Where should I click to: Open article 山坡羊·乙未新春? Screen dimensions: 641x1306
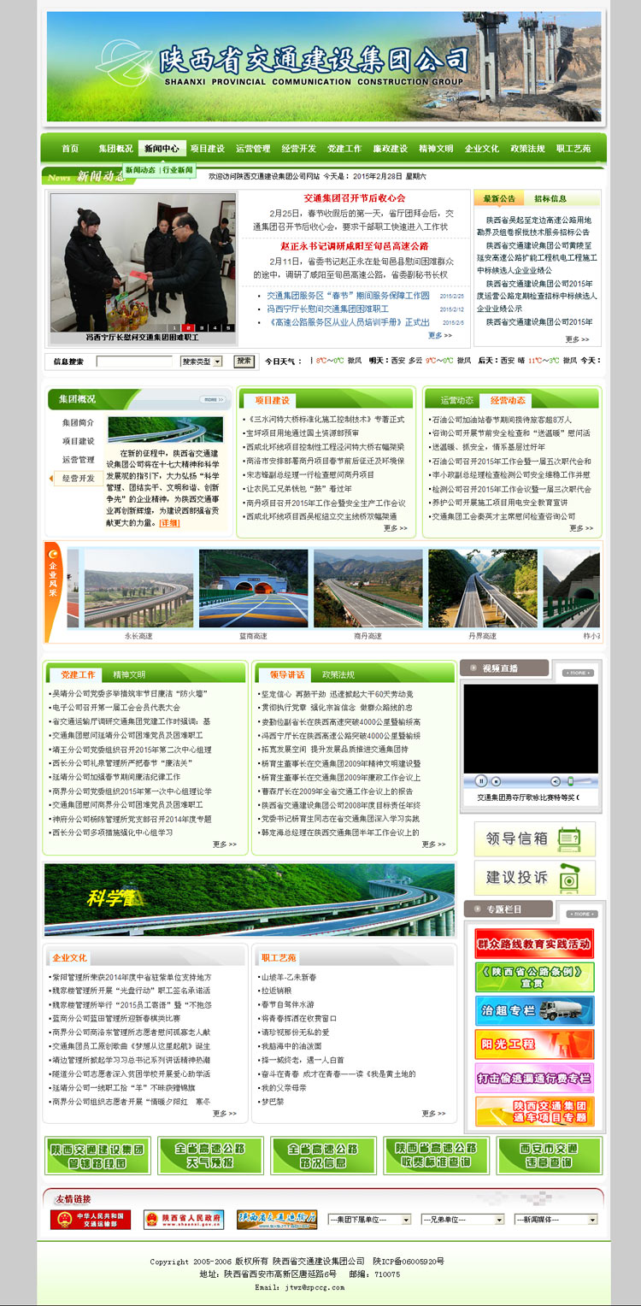click(289, 977)
